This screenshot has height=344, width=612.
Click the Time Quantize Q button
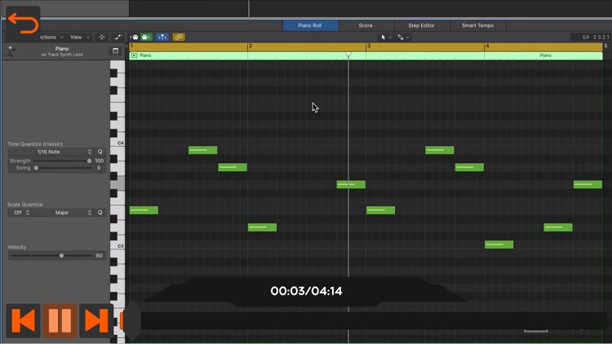coord(100,152)
